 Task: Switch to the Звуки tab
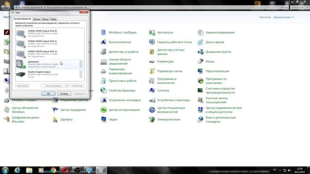pos(46,19)
